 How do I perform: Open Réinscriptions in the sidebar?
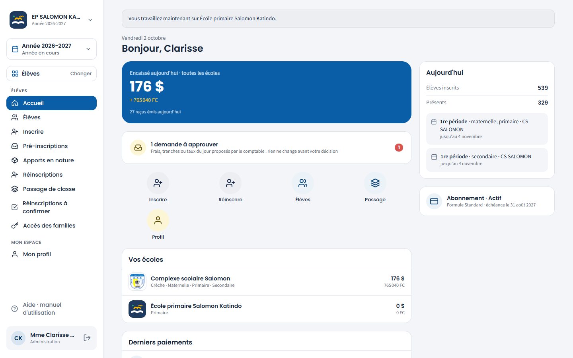[51, 175]
